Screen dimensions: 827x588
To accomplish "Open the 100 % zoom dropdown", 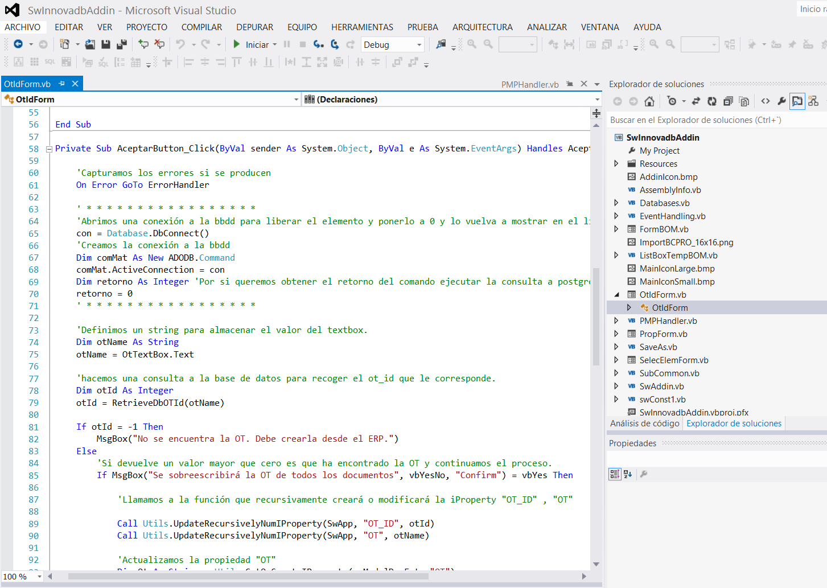I will coord(39,577).
